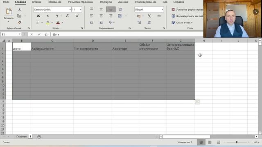The height and width of the screenshot is (147, 262).
Task: Open the Файл tab
Action: (x=6, y=2)
